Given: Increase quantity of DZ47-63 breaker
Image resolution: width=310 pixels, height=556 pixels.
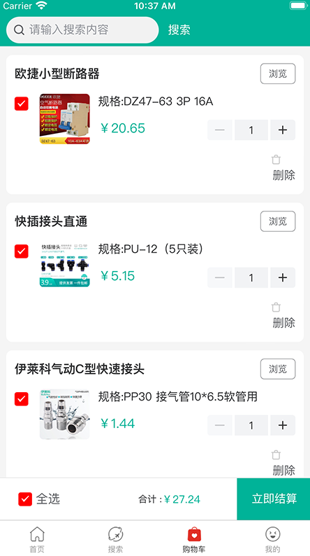Looking at the screenshot, I should click(x=283, y=130).
